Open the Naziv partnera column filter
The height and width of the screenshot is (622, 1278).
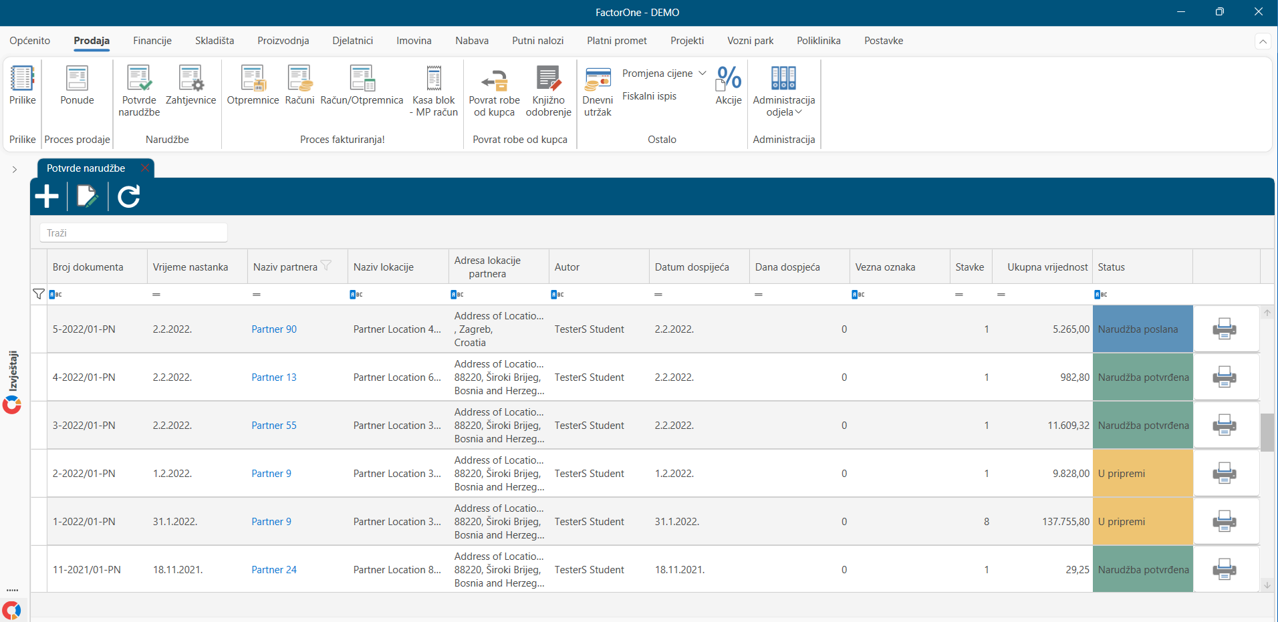[x=326, y=266]
